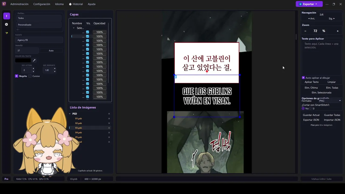Increase paragraph spacing with the up arrow
The width and height of the screenshot is (345, 194).
(55, 68)
